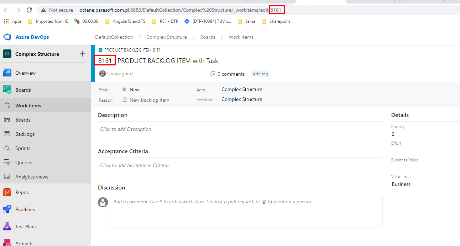The height and width of the screenshot is (246, 460).
Task: Click the CS project avatar icon
Action: (7, 54)
